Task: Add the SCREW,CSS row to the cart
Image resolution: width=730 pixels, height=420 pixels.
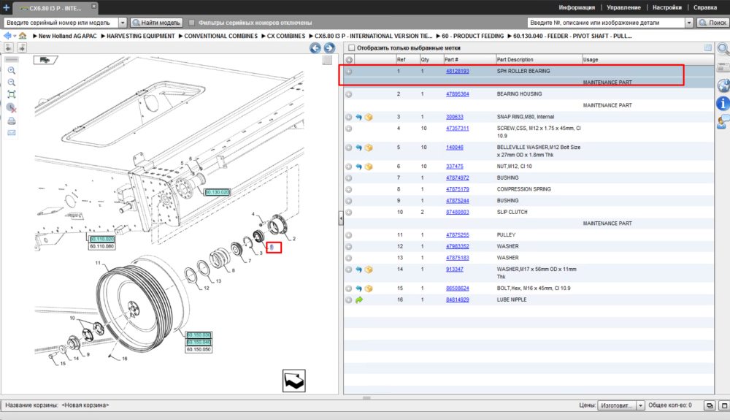Action: [349, 129]
